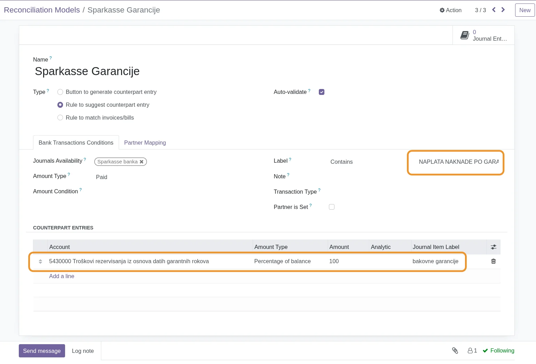Screen dimensions: 536x364
Task: Uncheck the Auto-validate checkbox
Action: click(322, 92)
